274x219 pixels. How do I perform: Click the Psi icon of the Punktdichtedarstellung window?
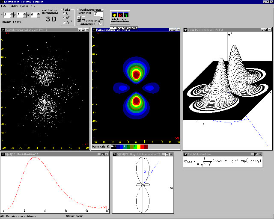click(x=3, y=30)
